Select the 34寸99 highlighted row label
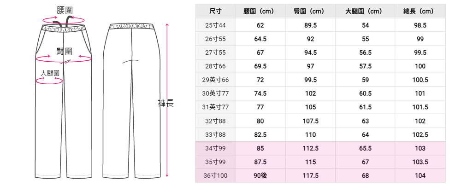Image resolution: width=461 pixels, height=186 pixels. [215, 148]
